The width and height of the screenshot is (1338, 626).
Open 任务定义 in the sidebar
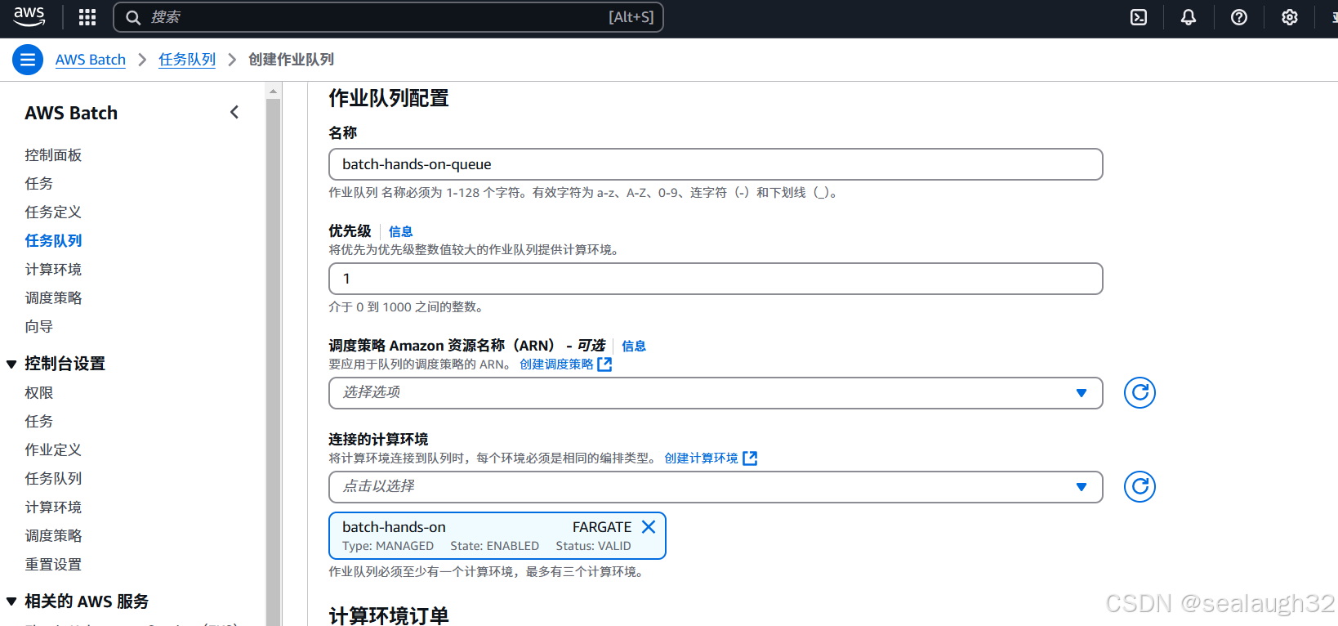pyautogui.click(x=53, y=212)
